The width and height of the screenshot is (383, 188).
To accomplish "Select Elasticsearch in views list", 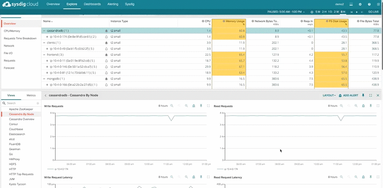I will (x=17, y=134).
